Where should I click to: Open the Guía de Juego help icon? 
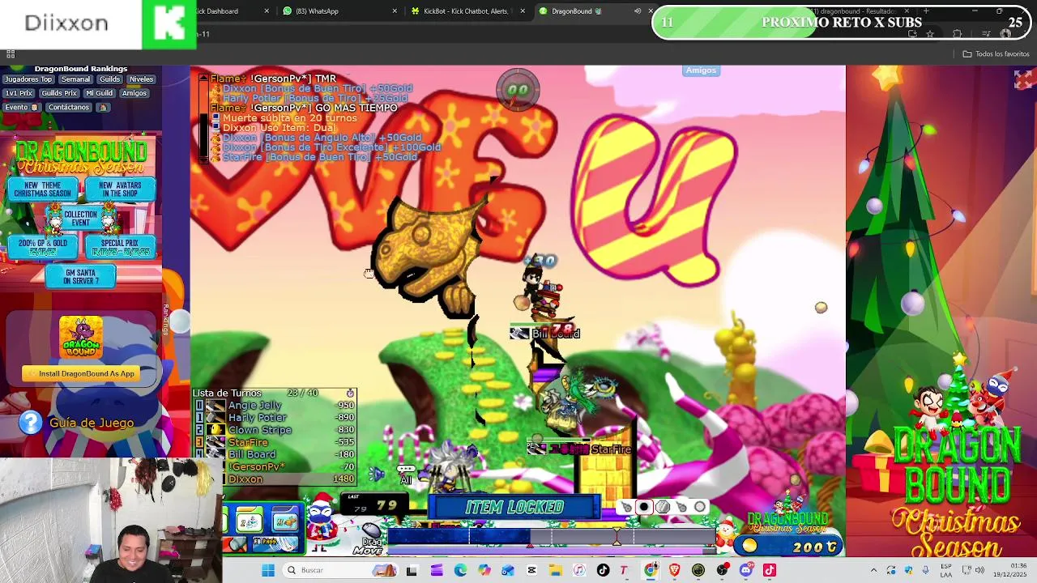click(x=31, y=422)
